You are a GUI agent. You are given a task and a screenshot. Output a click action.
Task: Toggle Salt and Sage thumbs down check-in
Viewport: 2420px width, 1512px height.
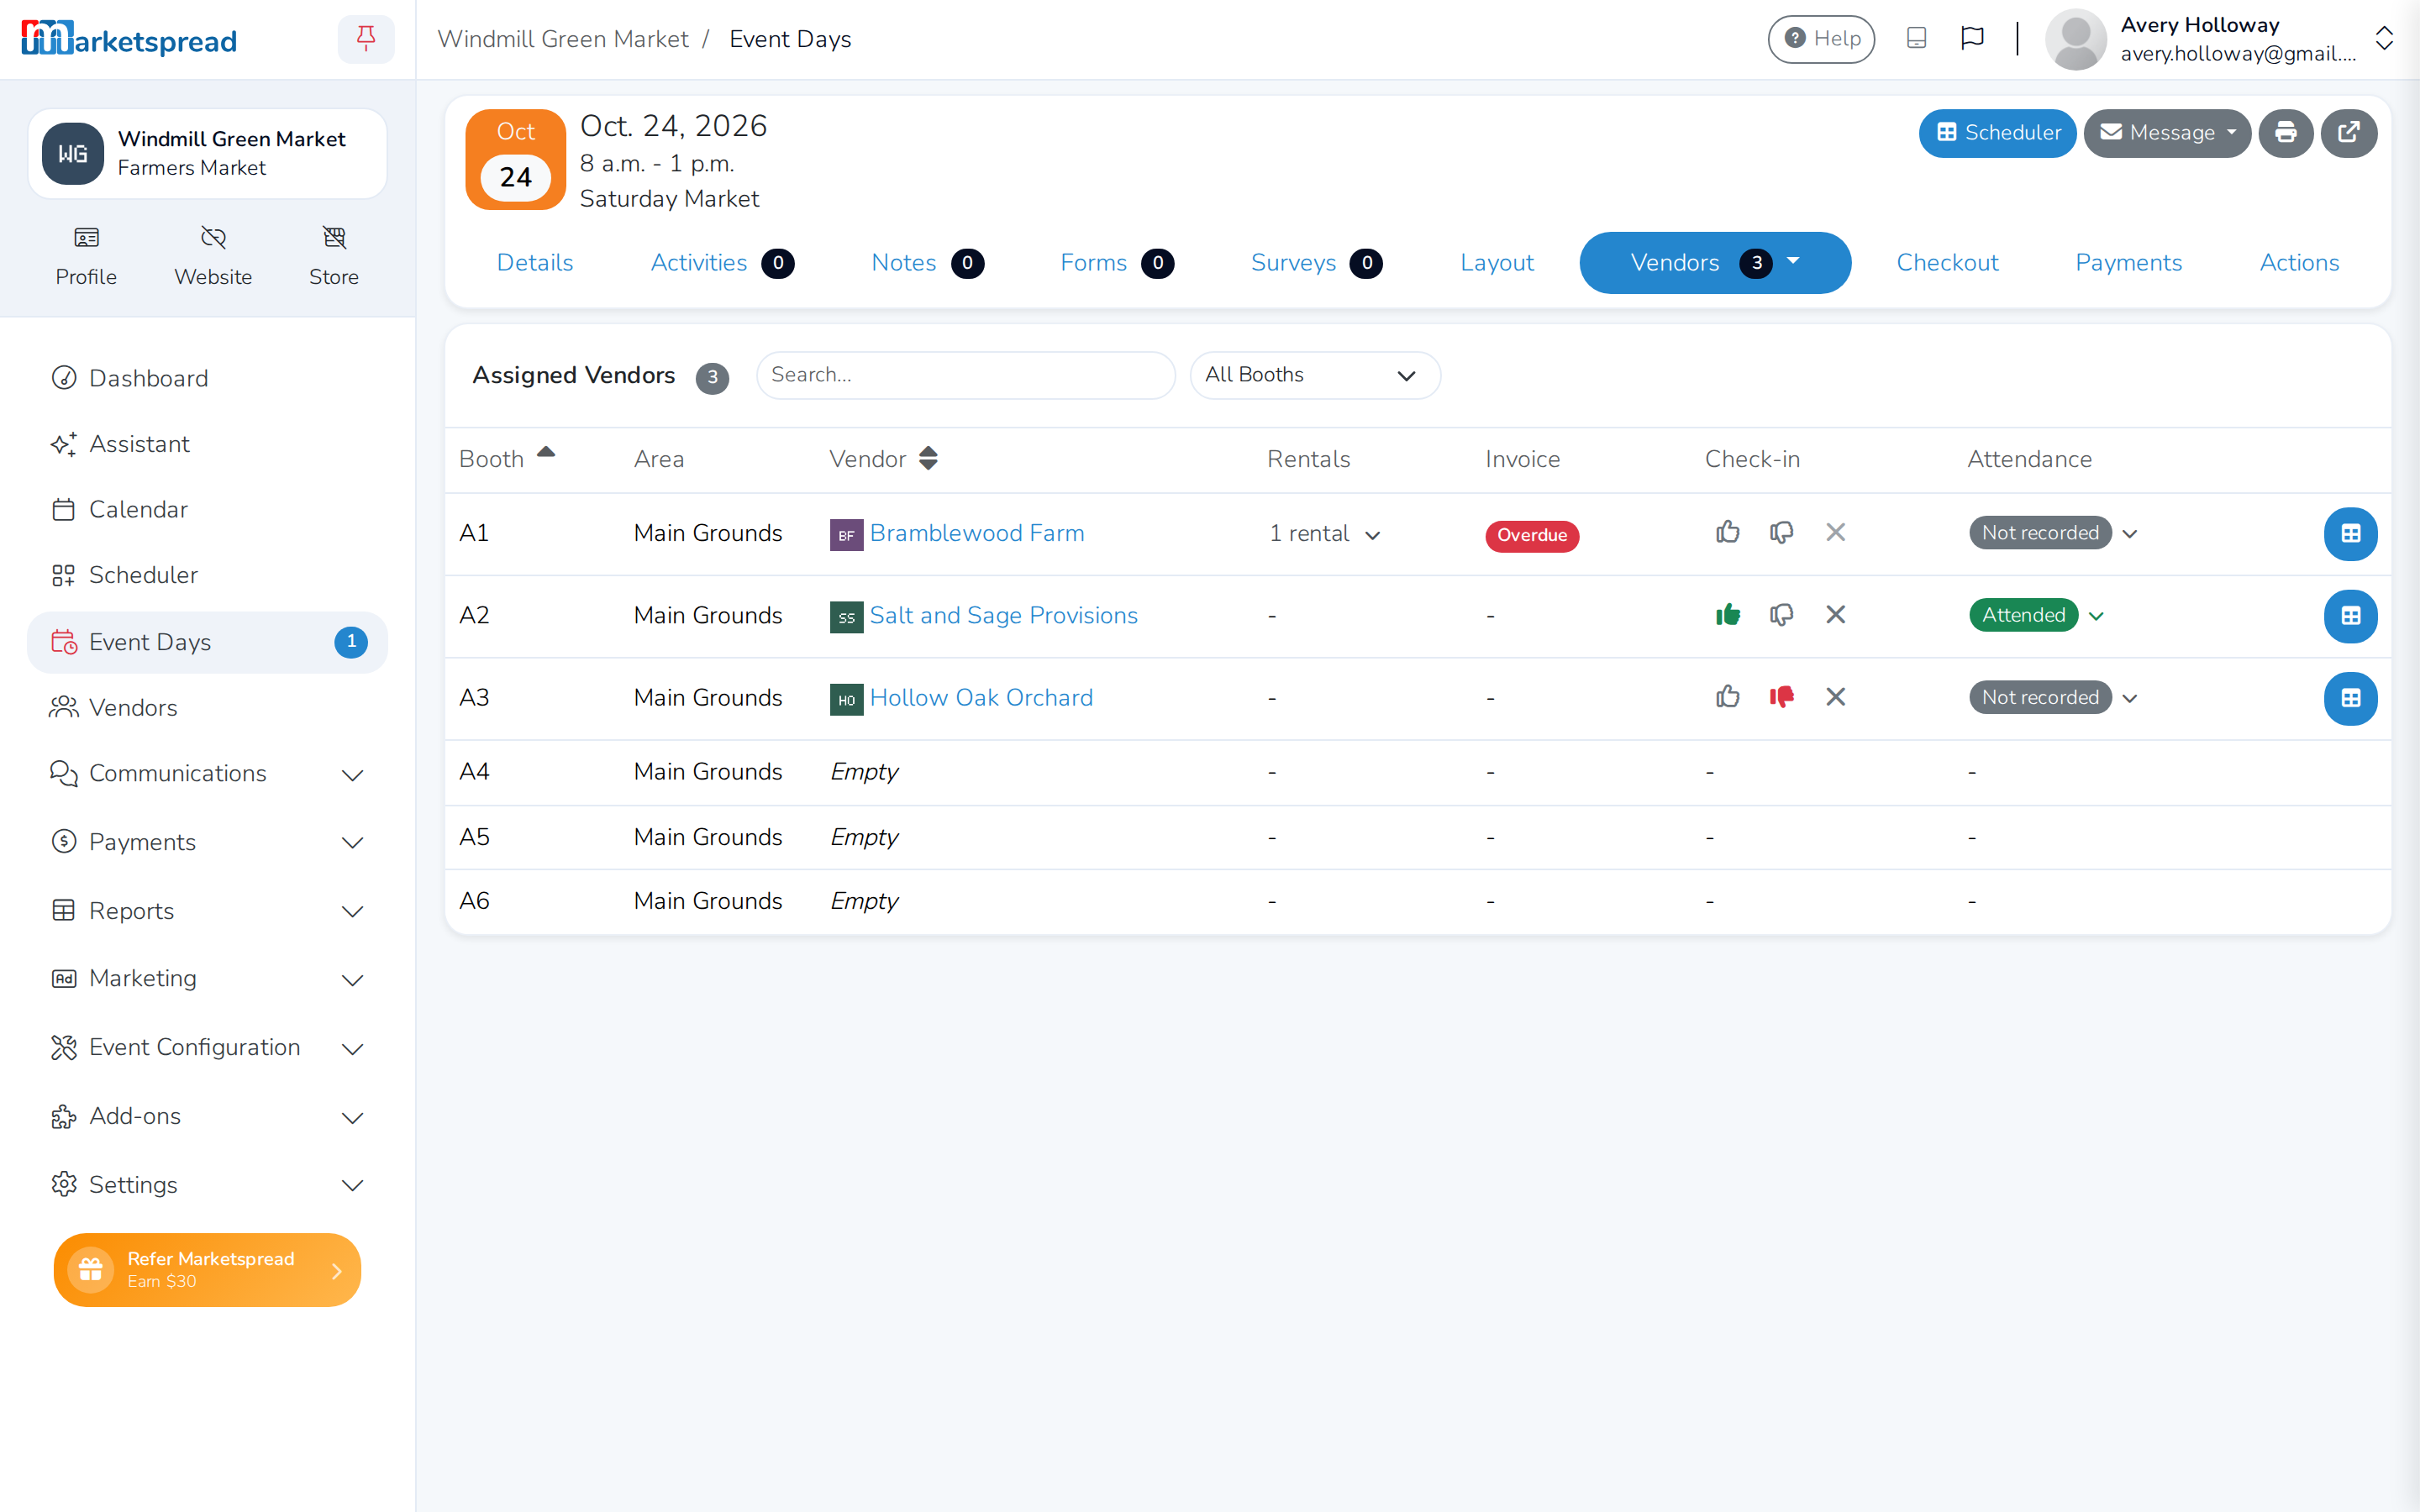pyautogui.click(x=1782, y=615)
